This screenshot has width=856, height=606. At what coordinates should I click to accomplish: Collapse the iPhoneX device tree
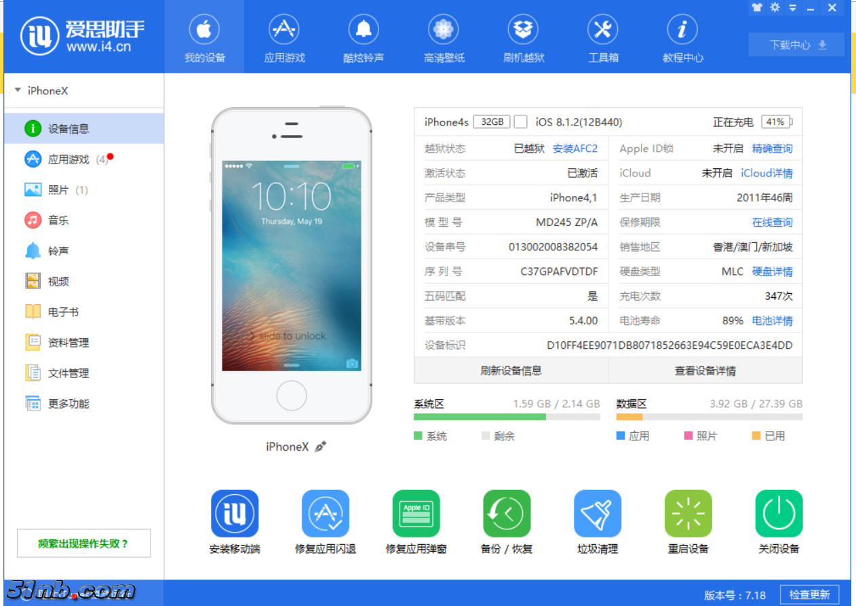[18, 90]
